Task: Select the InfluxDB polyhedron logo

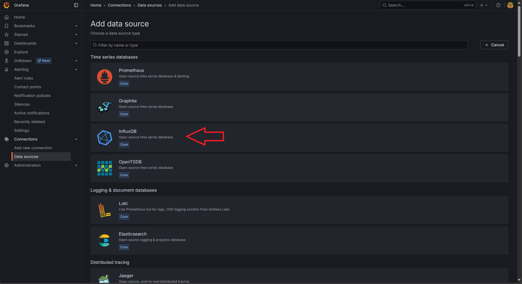Action: [x=105, y=138]
